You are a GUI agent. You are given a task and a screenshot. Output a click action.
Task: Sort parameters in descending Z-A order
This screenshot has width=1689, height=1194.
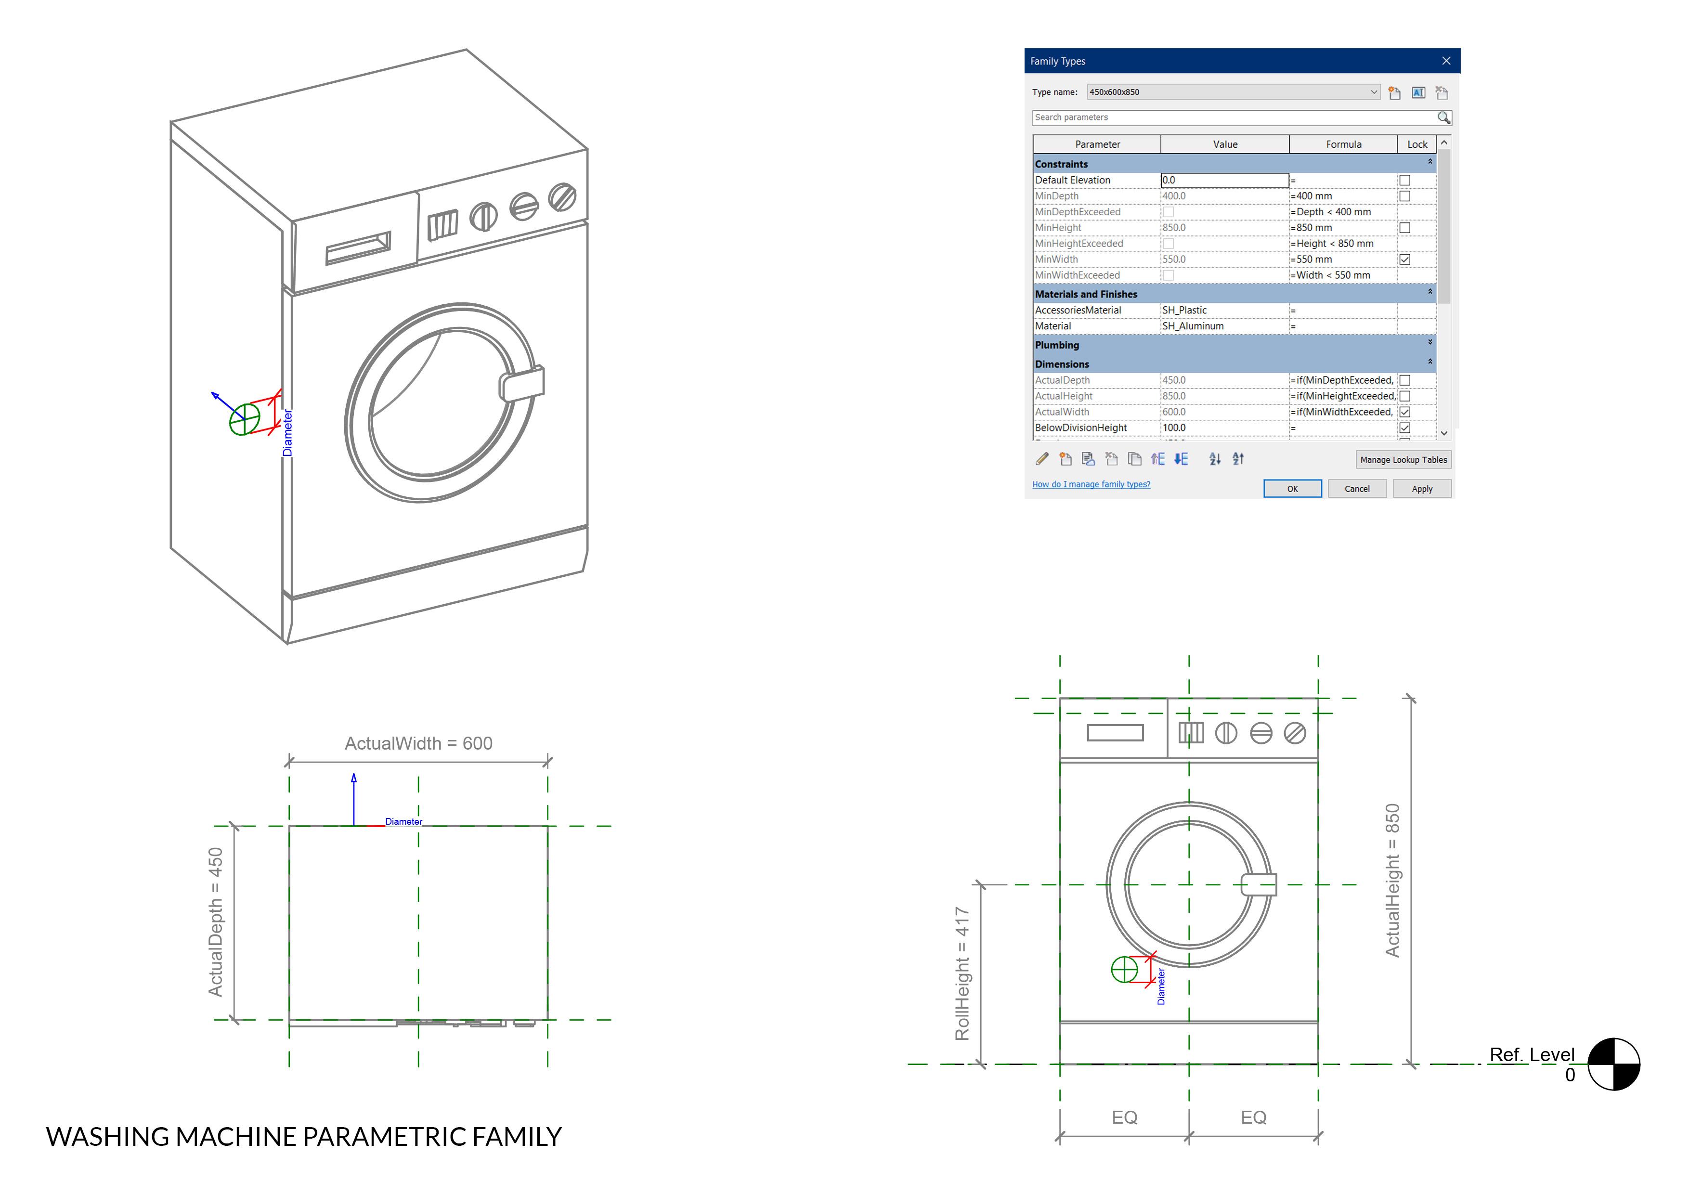click(1239, 459)
